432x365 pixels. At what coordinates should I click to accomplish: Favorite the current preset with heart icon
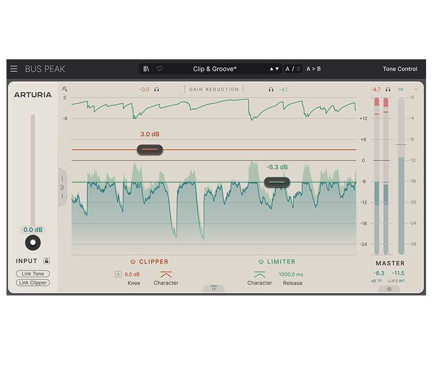point(159,69)
